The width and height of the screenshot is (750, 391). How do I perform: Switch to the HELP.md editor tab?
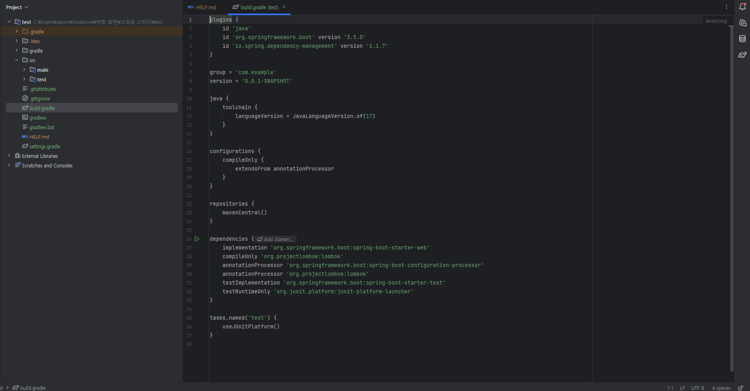[202, 7]
